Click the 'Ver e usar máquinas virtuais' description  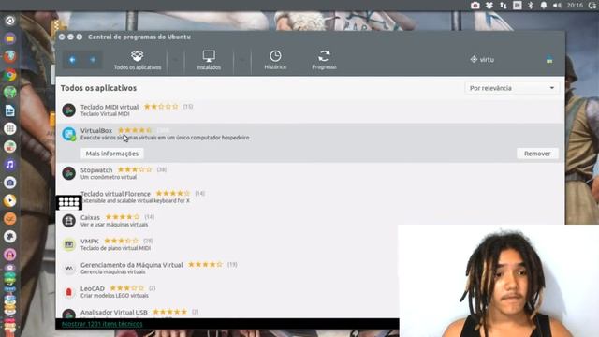(x=114, y=225)
